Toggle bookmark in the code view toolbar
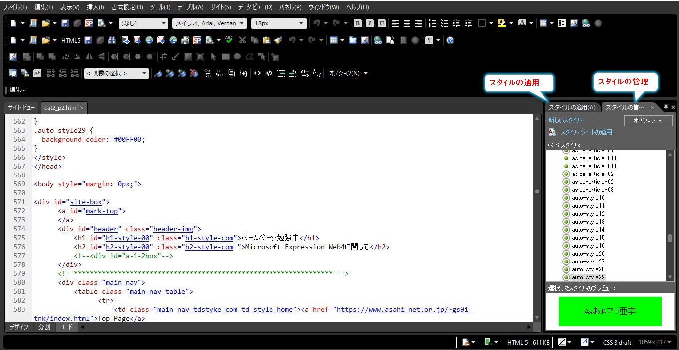The image size is (679, 350). [158, 73]
